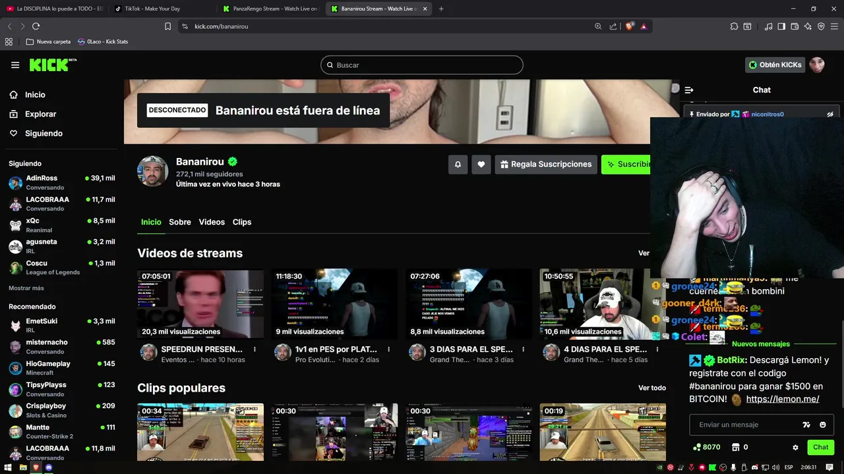The height and width of the screenshot is (474, 844).
Task: Open options menu for 3 DIAS PARA EL SPE... video
Action: point(524,350)
